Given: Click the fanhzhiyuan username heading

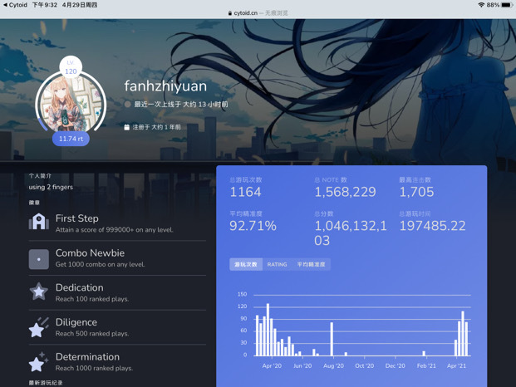Looking at the screenshot, I should point(165,86).
